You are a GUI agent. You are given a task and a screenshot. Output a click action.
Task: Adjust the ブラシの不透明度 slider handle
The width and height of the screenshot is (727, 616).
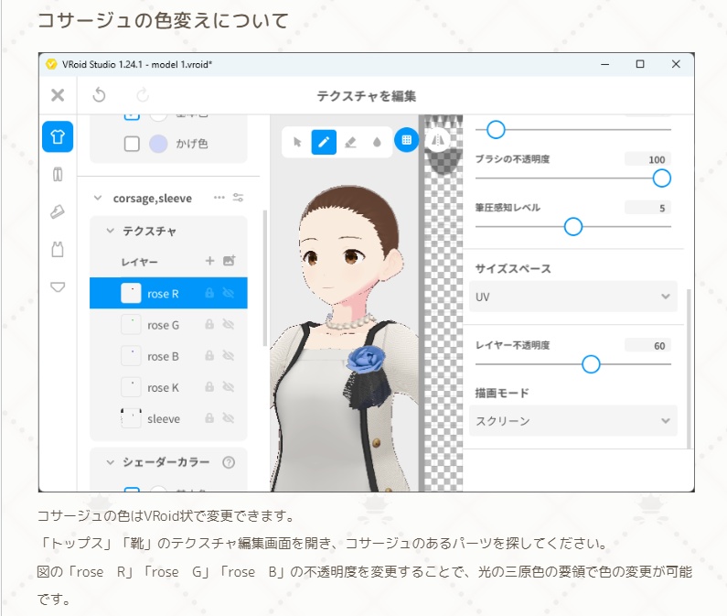(x=662, y=178)
